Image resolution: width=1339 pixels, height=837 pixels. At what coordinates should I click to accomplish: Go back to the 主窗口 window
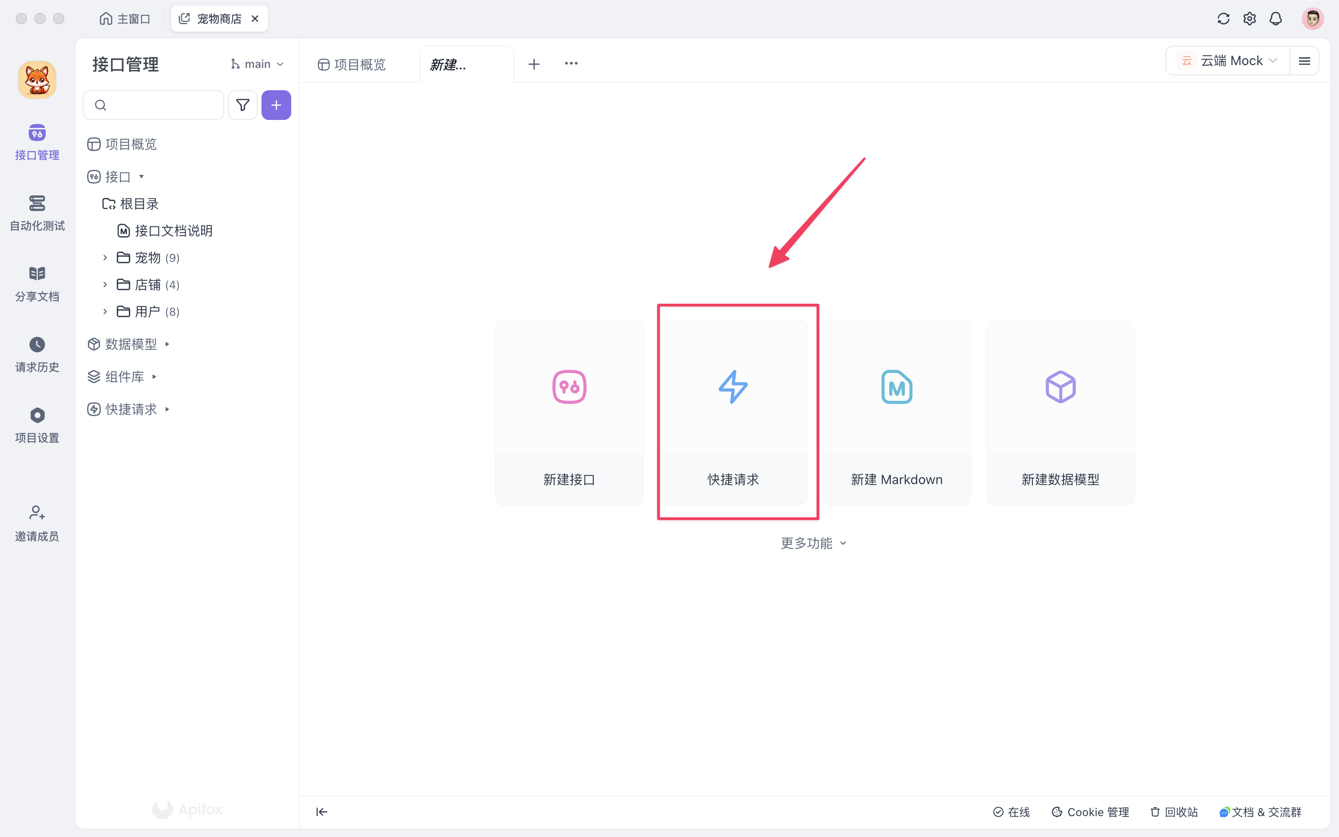(125, 18)
